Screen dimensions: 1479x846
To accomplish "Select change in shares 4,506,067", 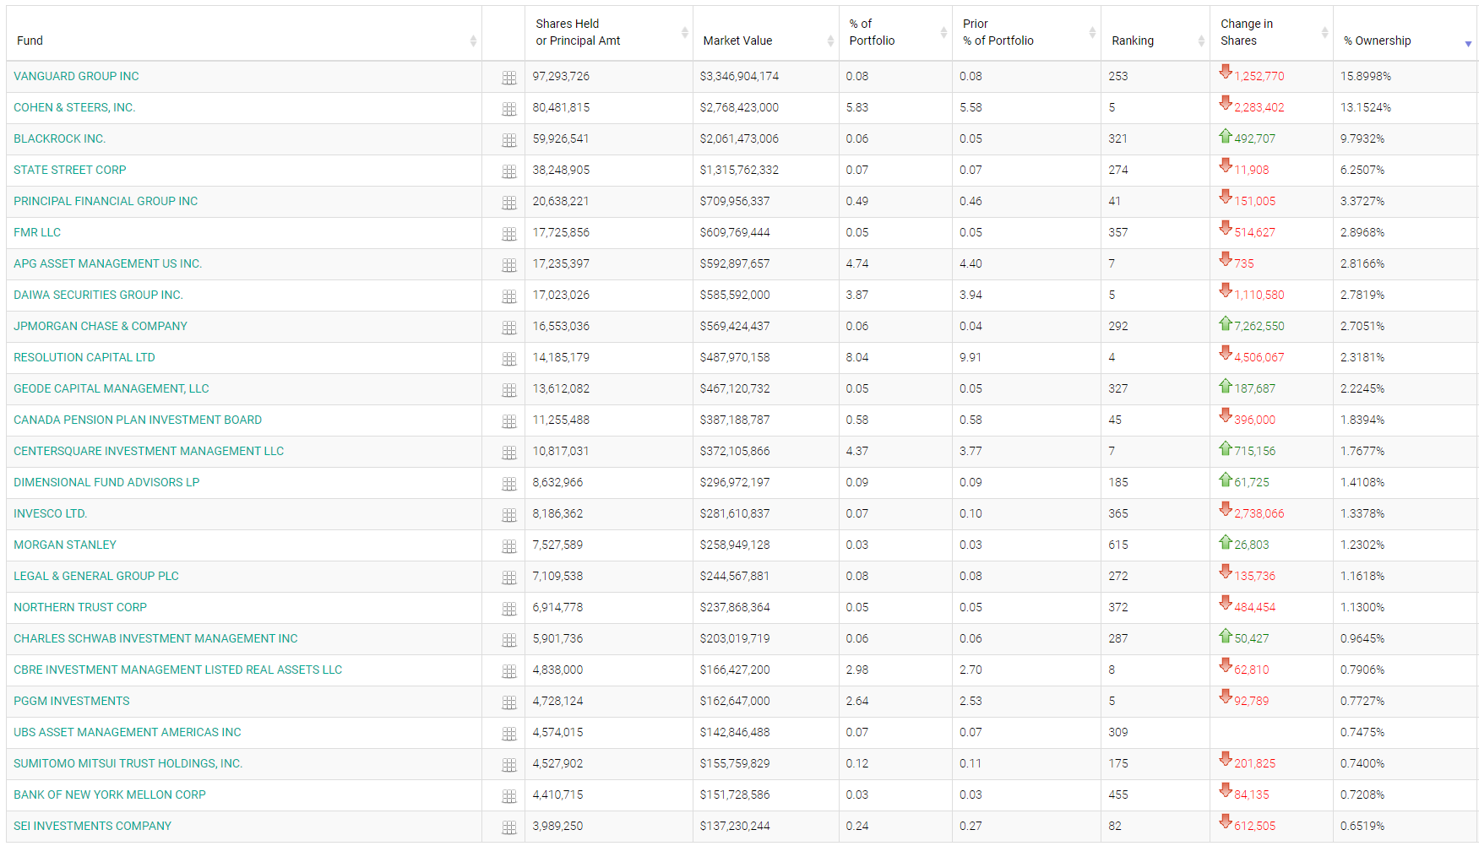I will [1259, 357].
